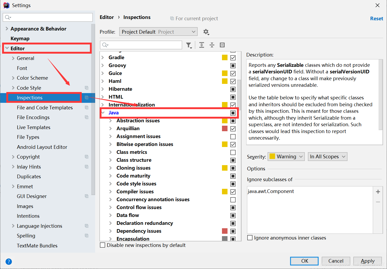
Task: Click the Collapse All tree icon
Action: click(212, 45)
